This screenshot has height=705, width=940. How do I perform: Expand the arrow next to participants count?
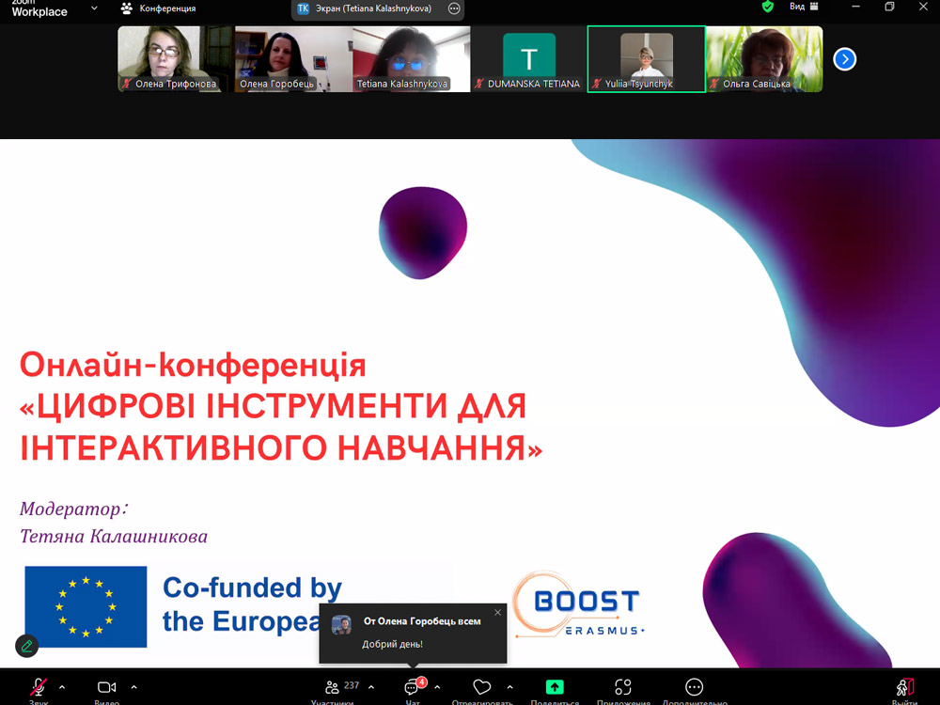click(370, 687)
